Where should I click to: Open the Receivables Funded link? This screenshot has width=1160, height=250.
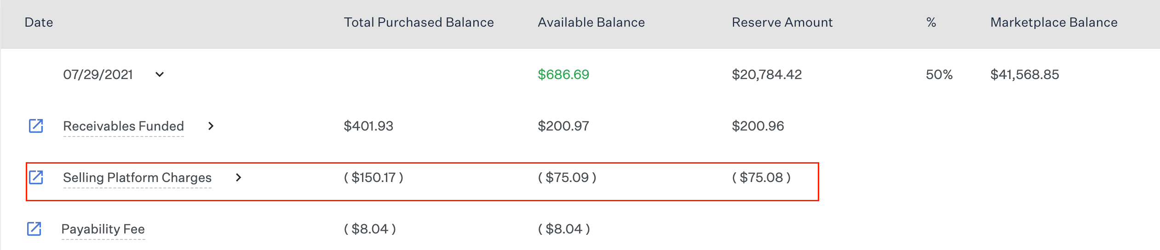123,126
